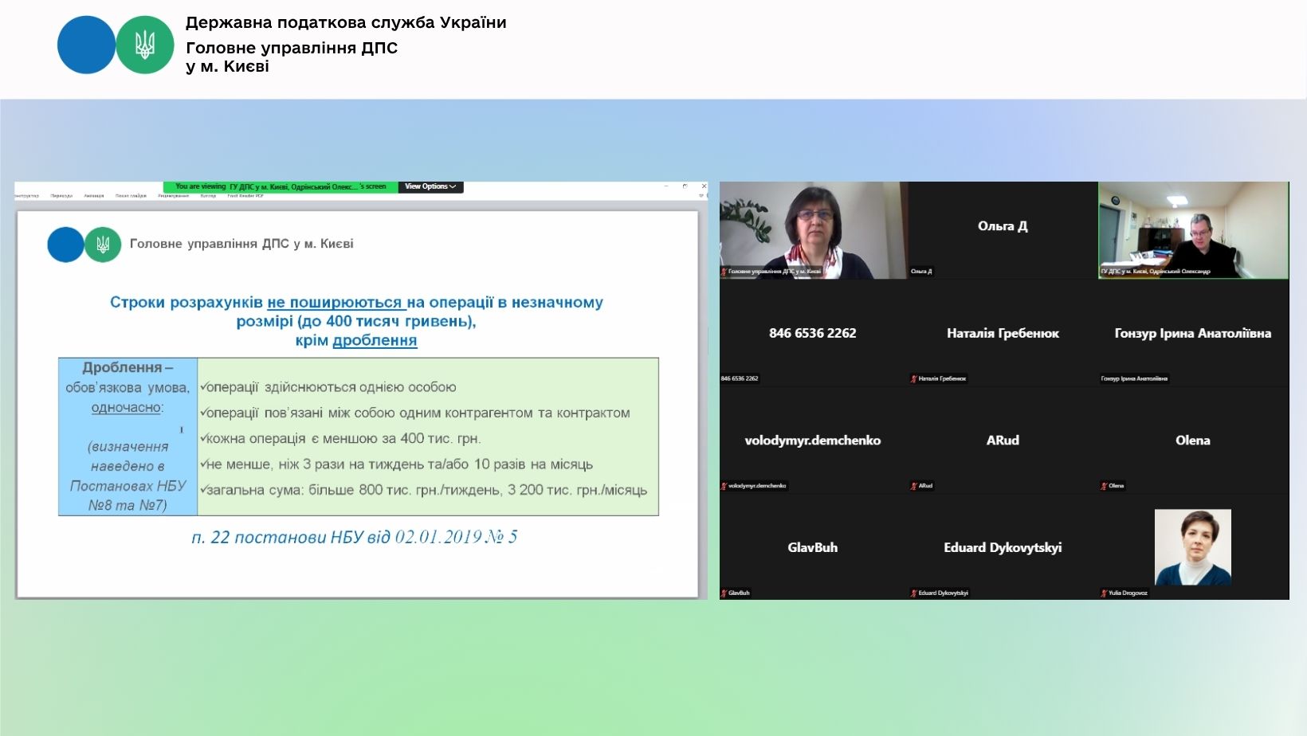Image resolution: width=1307 pixels, height=736 pixels.
Task: Click muted mic icon on ARud tile
Action: click(x=914, y=486)
